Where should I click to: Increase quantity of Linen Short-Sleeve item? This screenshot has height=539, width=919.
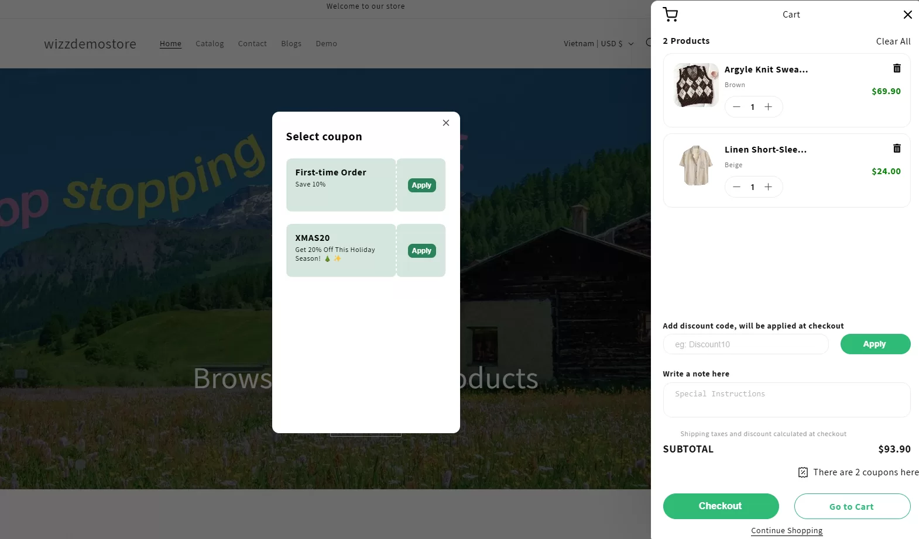tap(769, 187)
